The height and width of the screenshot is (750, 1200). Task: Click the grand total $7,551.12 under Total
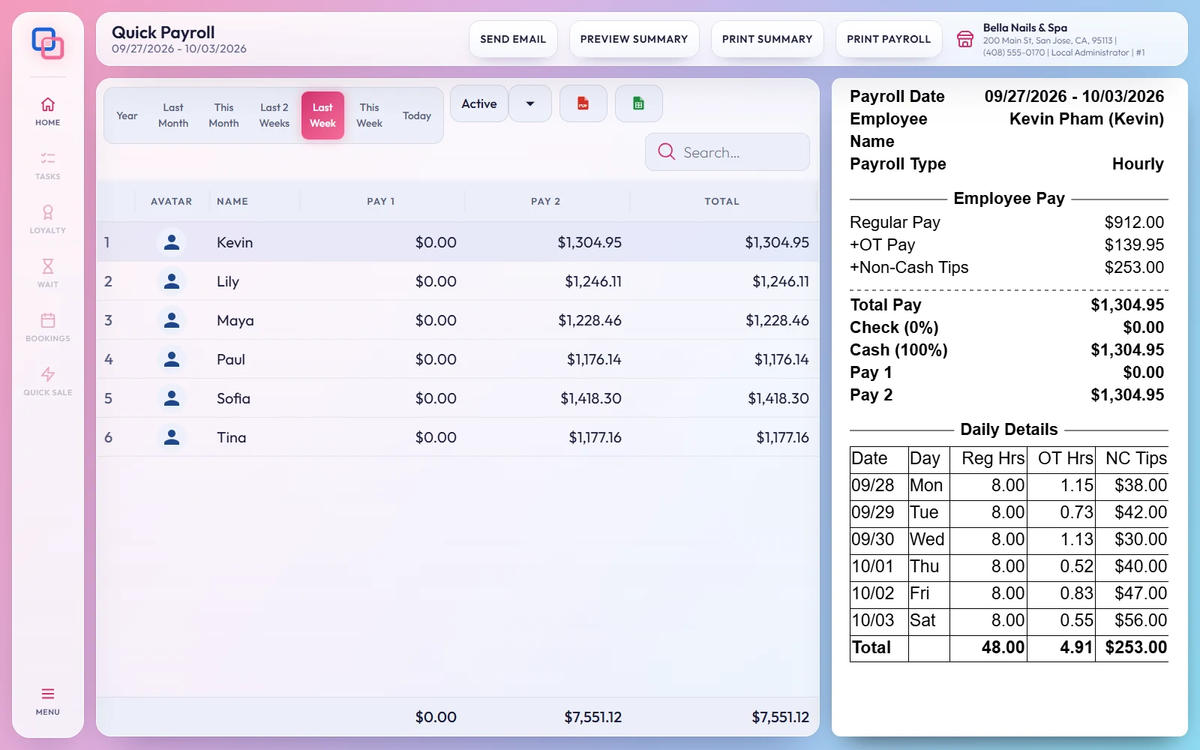coord(781,717)
